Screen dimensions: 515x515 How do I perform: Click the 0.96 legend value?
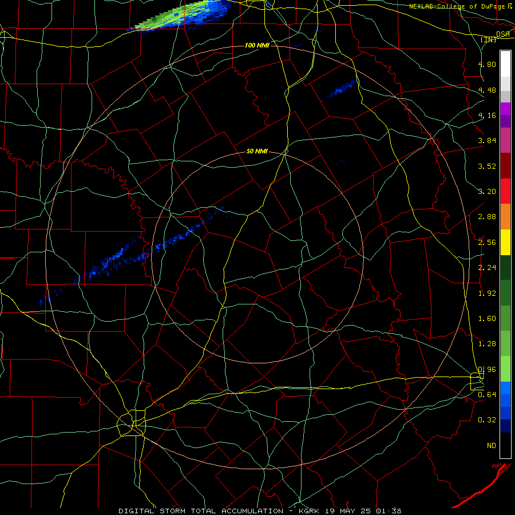[487, 370]
